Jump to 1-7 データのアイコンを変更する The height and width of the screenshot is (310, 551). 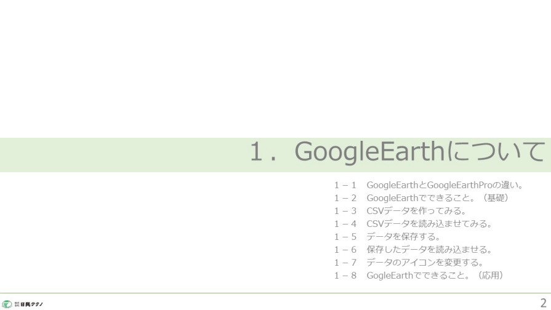[425, 262]
